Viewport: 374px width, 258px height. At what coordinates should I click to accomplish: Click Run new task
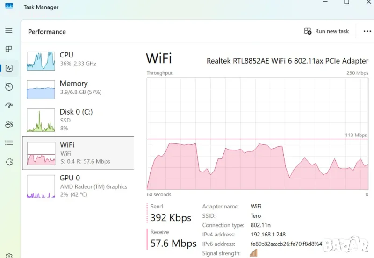pyautogui.click(x=326, y=31)
